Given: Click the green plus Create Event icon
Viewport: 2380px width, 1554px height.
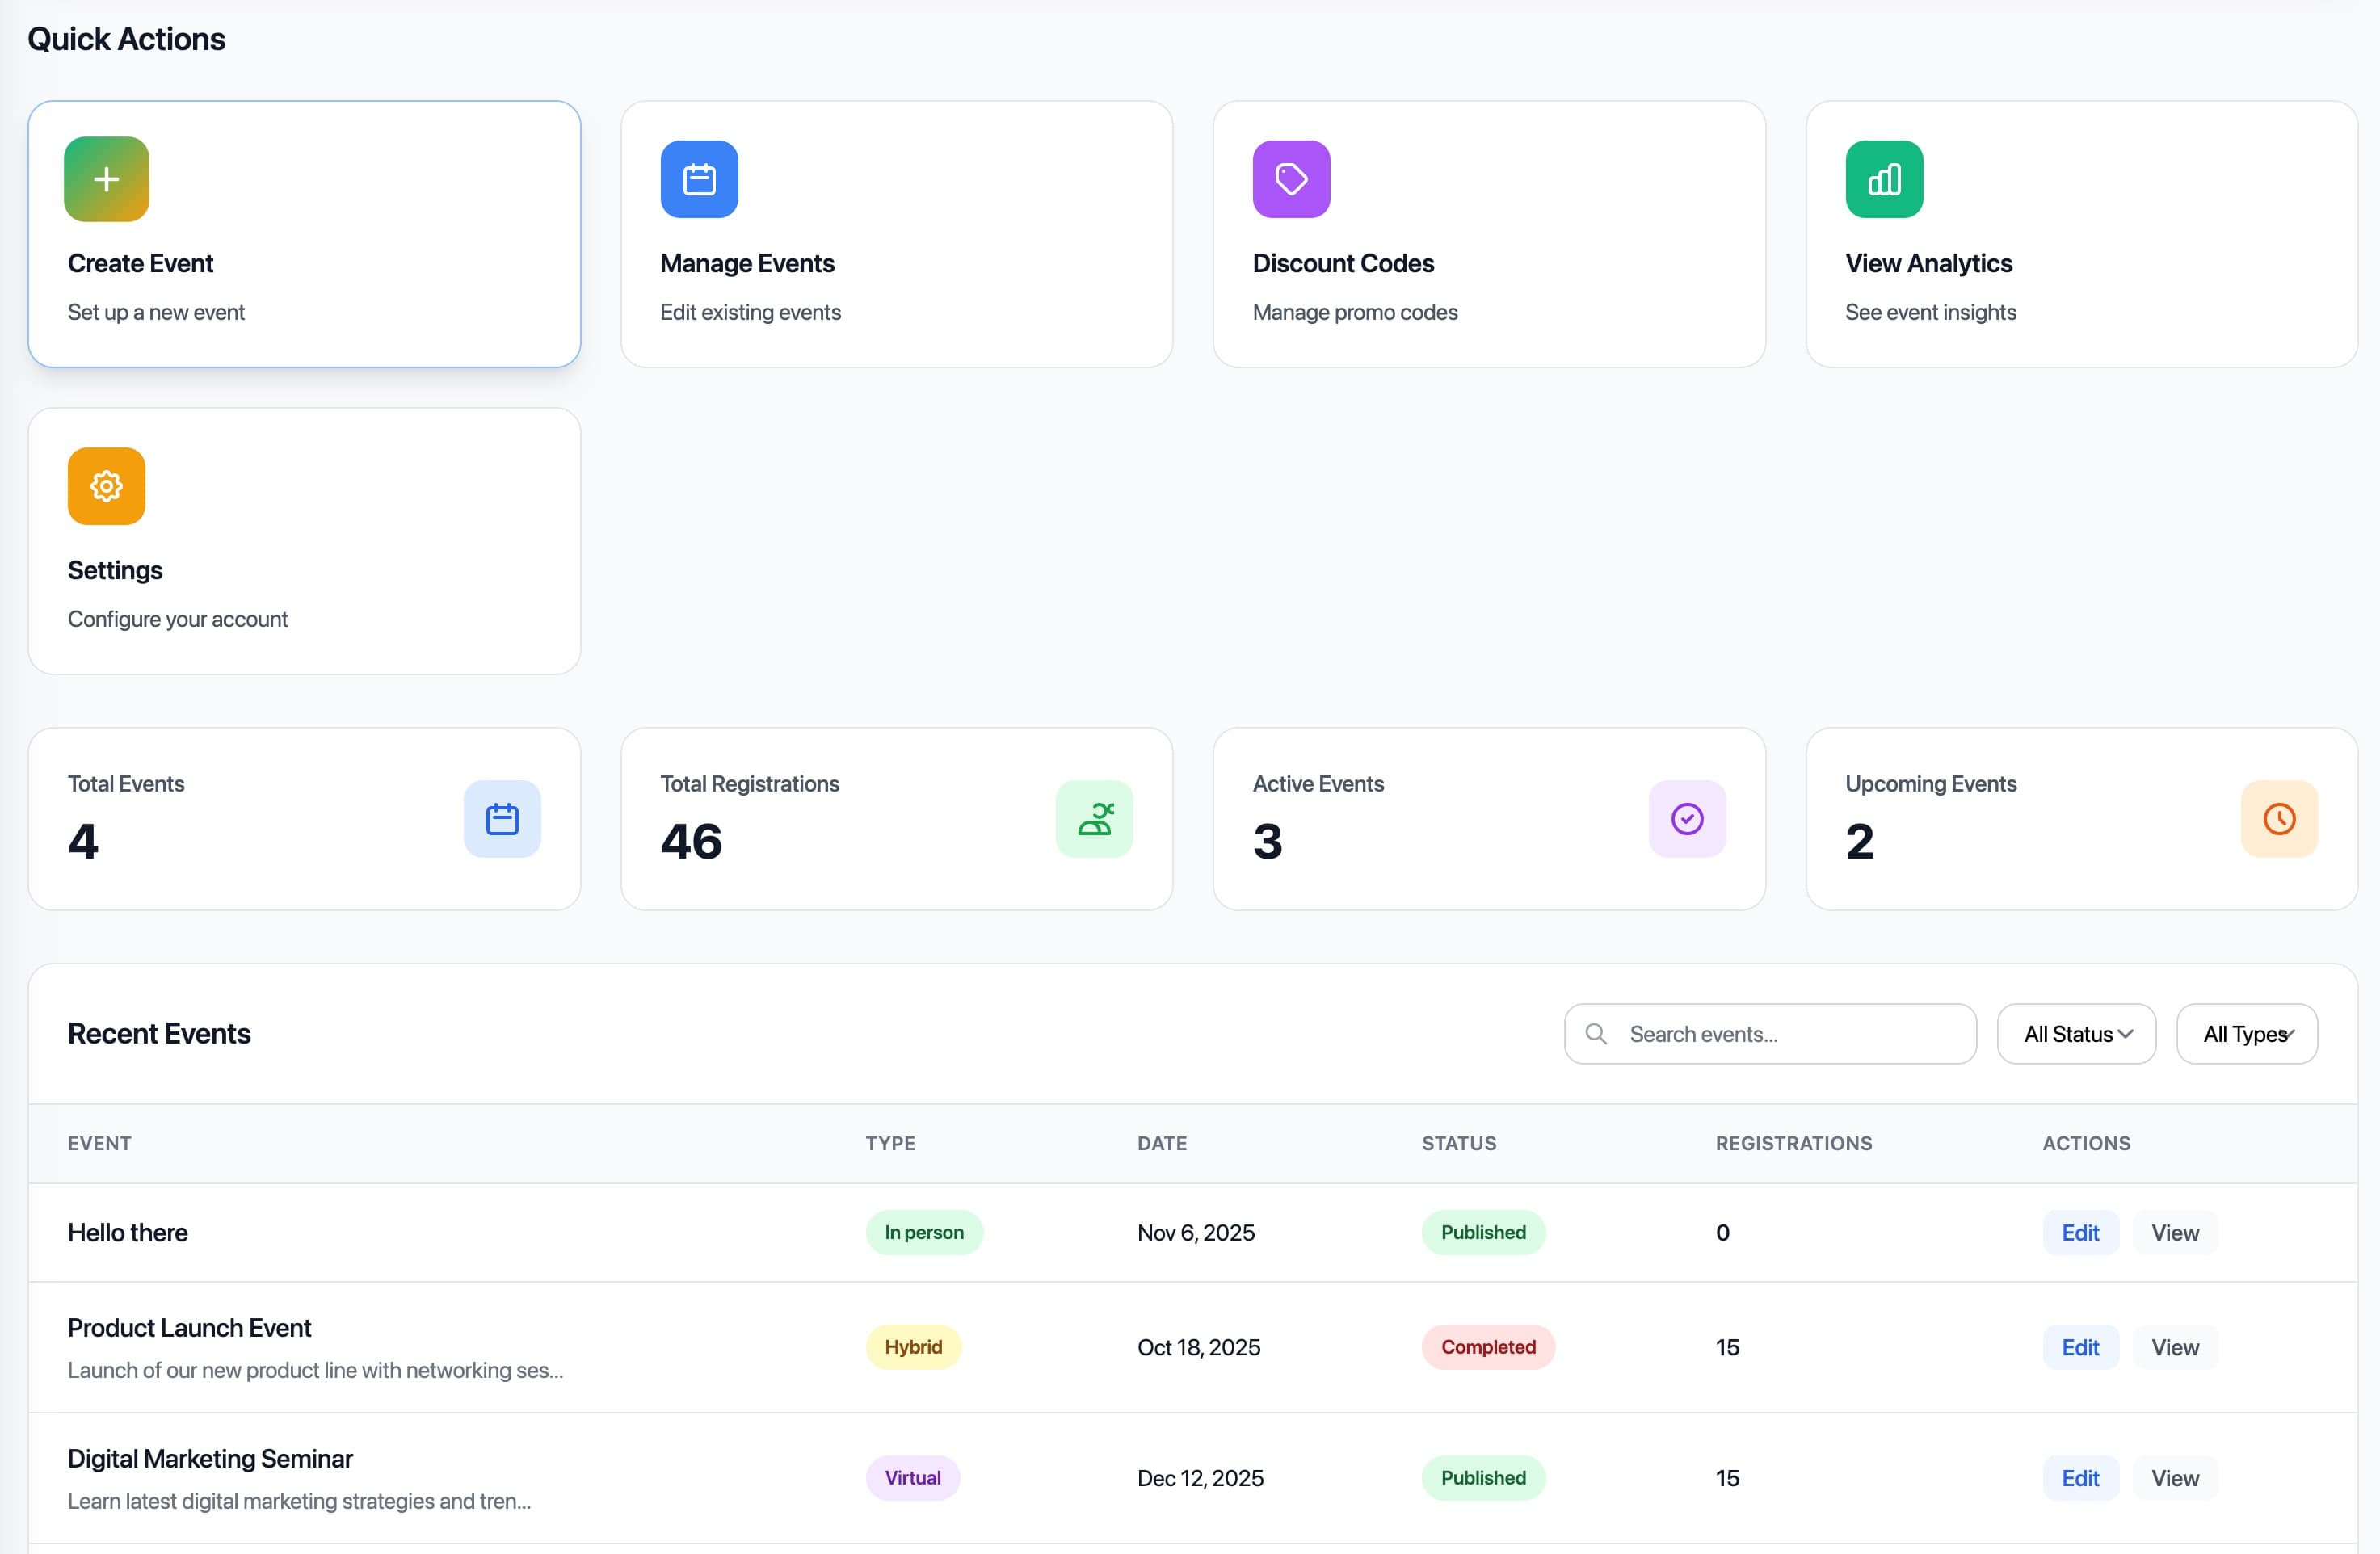Looking at the screenshot, I should (106, 179).
